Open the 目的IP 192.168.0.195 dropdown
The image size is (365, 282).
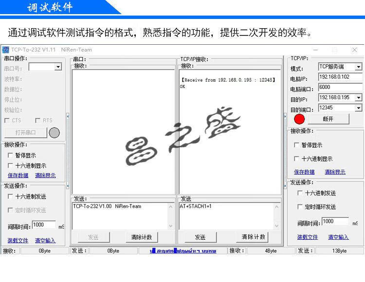pos(358,98)
